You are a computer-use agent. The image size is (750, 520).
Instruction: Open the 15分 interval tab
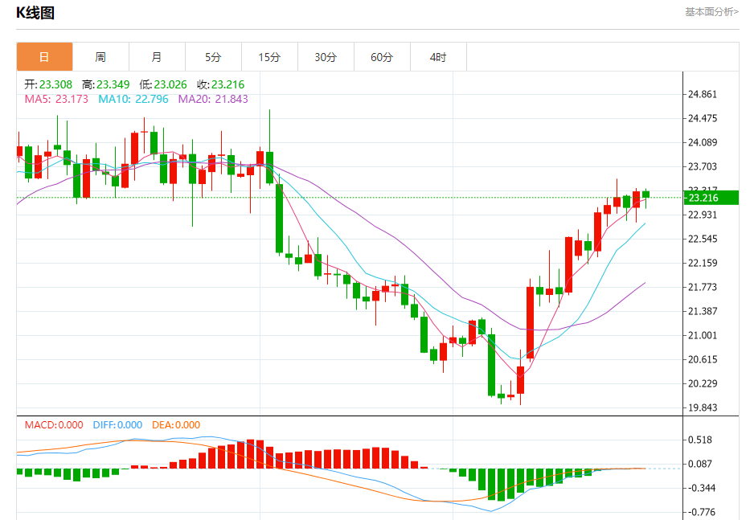pos(269,57)
